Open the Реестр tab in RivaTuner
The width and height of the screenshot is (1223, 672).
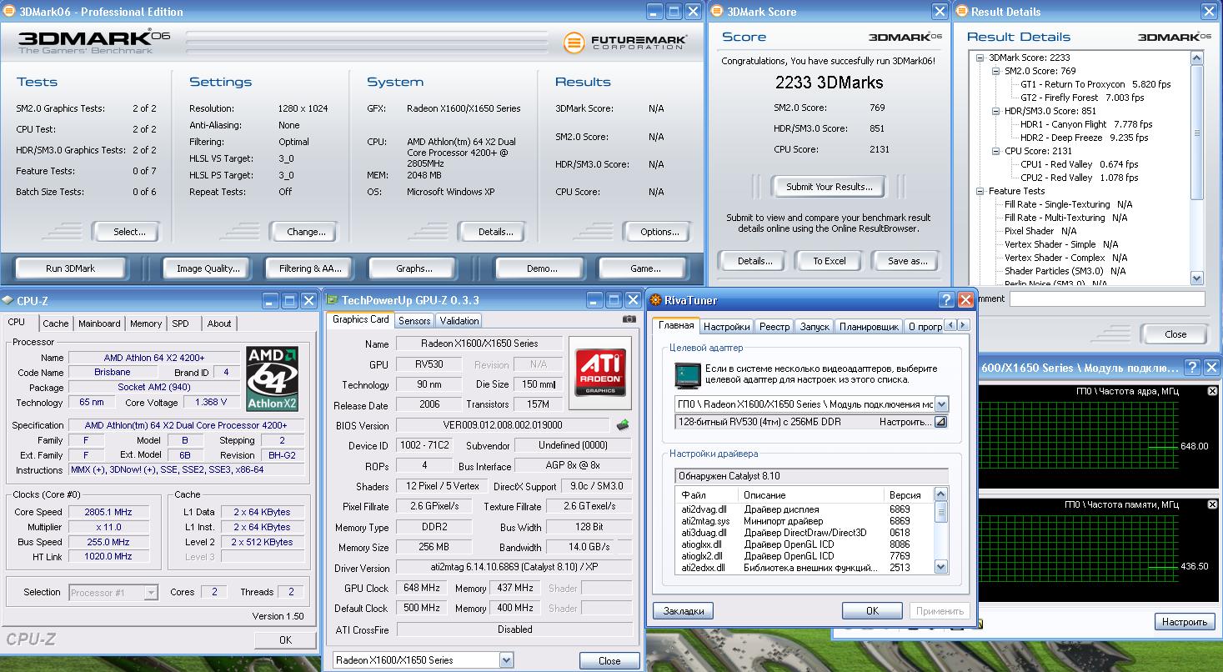(x=774, y=327)
